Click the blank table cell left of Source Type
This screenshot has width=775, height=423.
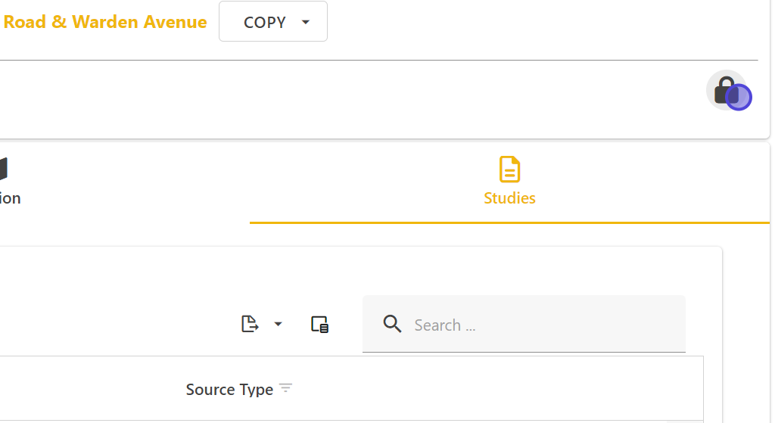83,389
